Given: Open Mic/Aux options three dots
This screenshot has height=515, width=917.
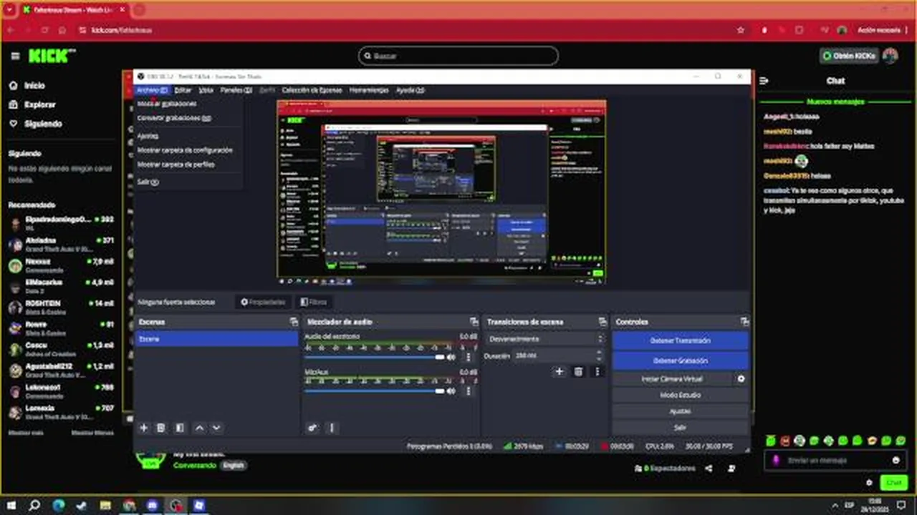Looking at the screenshot, I should (x=469, y=391).
